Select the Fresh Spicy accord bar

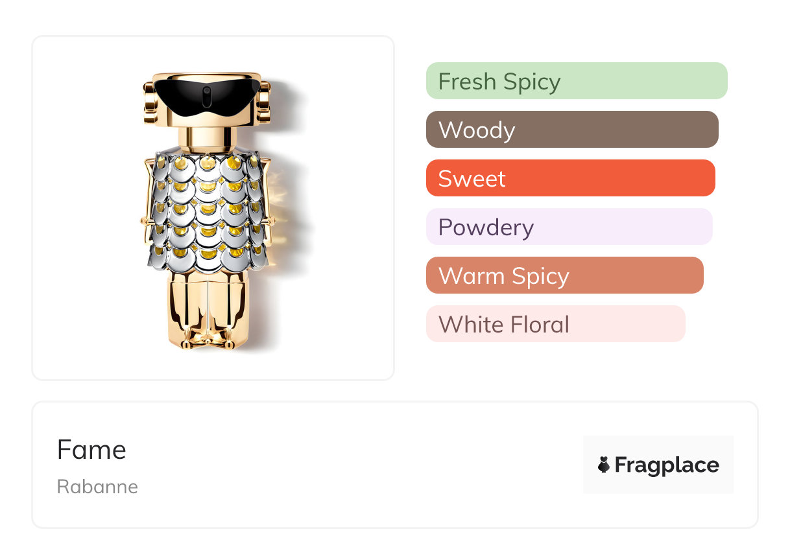[x=576, y=81]
